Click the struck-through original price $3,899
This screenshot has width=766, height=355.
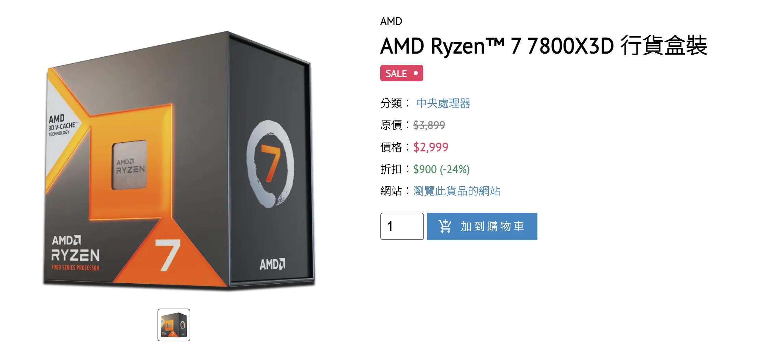coord(429,125)
